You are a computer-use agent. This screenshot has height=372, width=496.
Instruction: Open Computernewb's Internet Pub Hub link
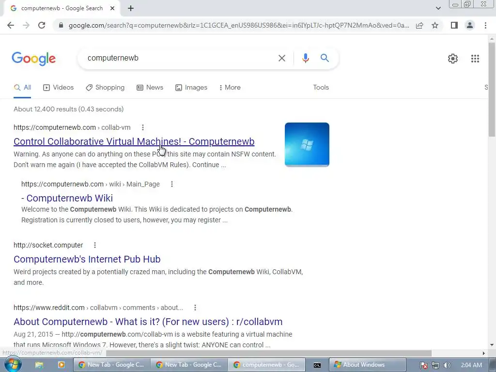[x=87, y=259]
